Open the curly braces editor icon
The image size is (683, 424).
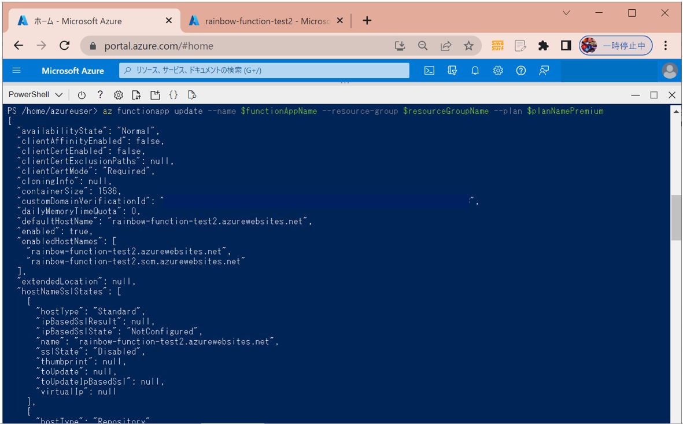coord(173,95)
